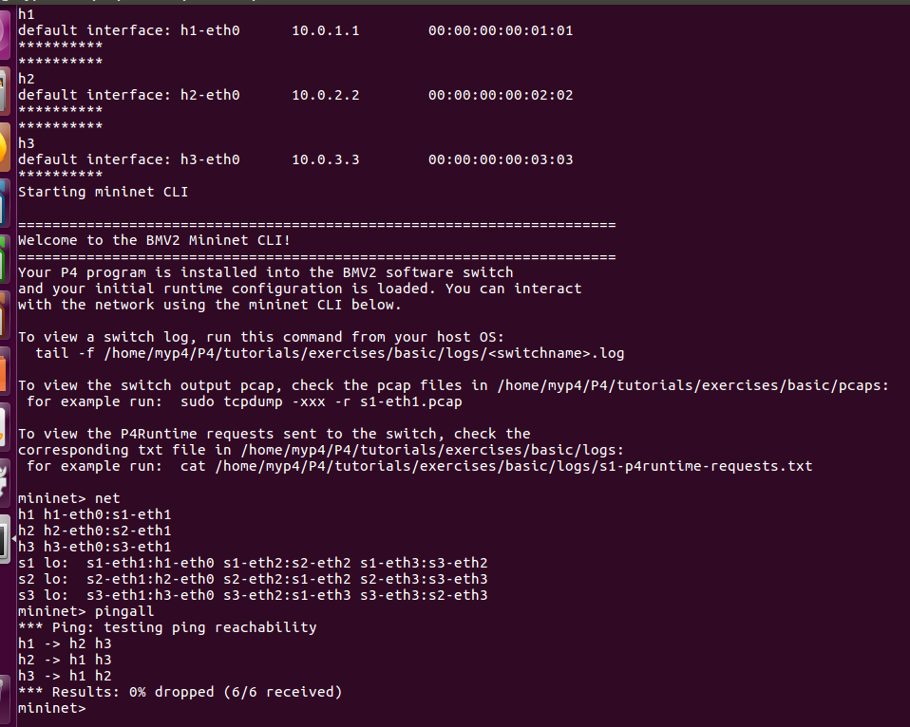The height and width of the screenshot is (727, 910).
Task: Click the s1-p4runtime-requests.txt file path
Action: [514, 466]
